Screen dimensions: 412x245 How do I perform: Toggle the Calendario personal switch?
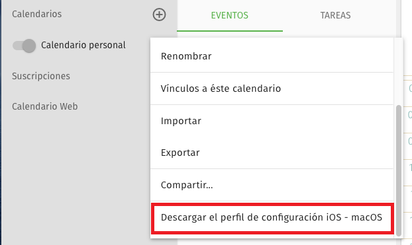[x=24, y=46]
